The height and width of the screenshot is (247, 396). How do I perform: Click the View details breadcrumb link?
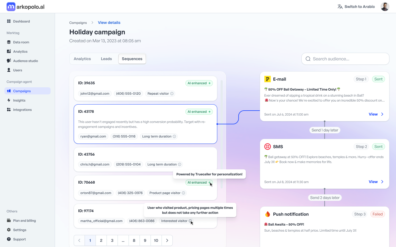coord(109,23)
